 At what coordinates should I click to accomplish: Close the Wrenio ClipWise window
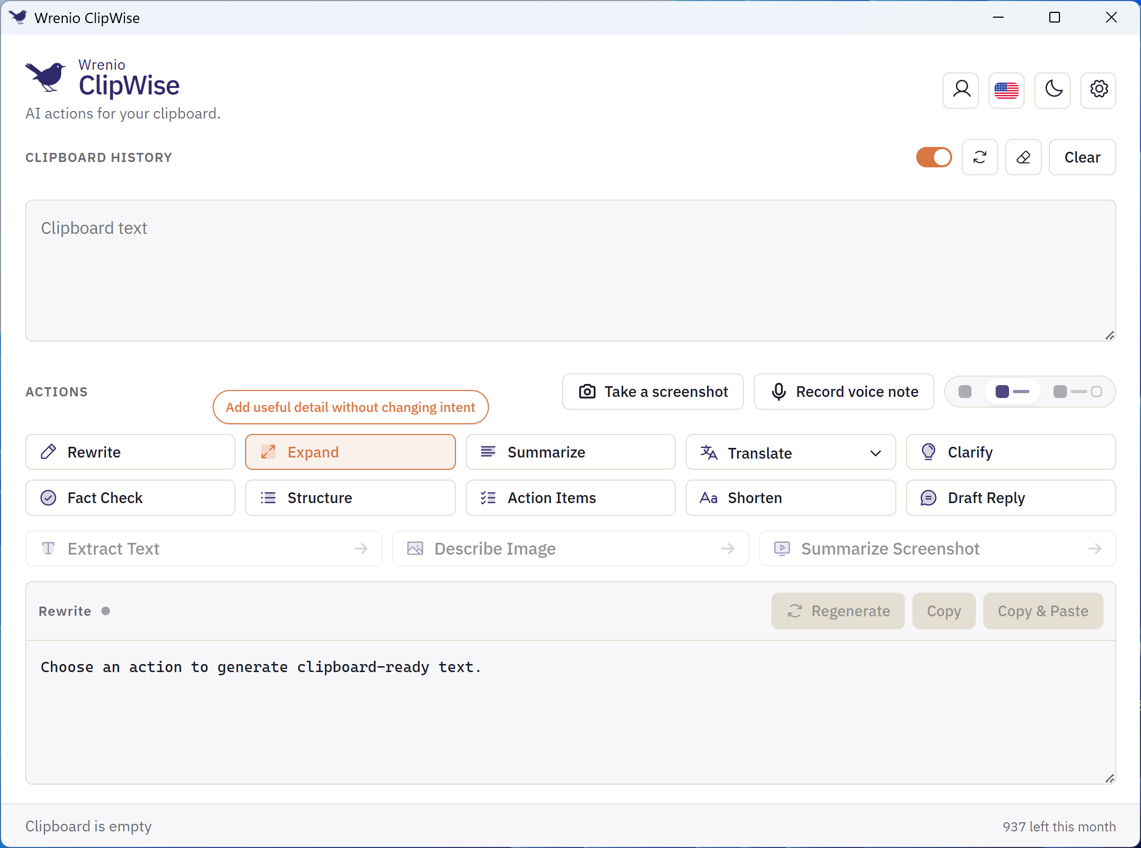pyautogui.click(x=1111, y=17)
